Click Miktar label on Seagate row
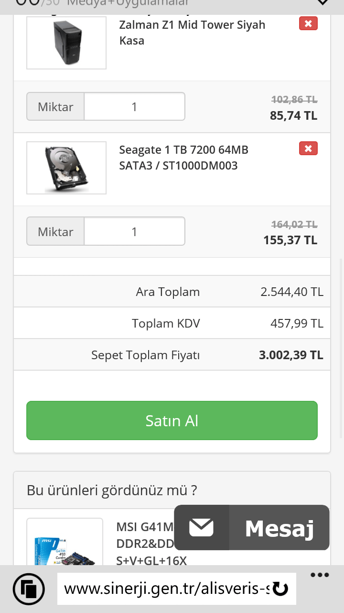344x613 pixels. pos(55,231)
